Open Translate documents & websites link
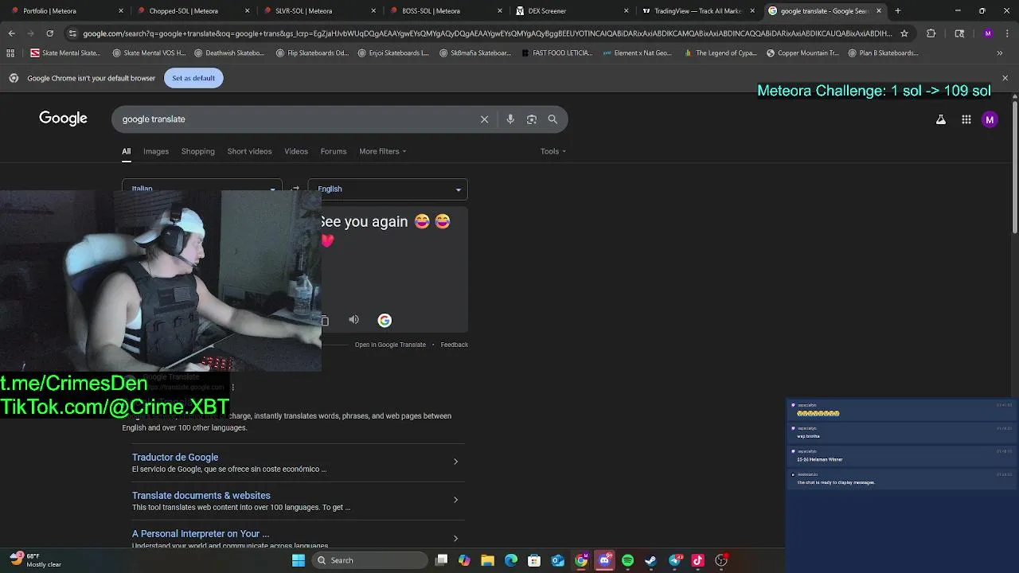This screenshot has width=1019, height=573. [201, 495]
